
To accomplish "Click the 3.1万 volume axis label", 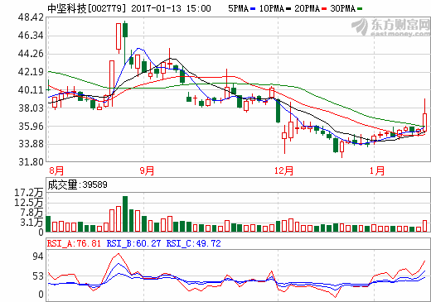I will [x=31, y=223].
